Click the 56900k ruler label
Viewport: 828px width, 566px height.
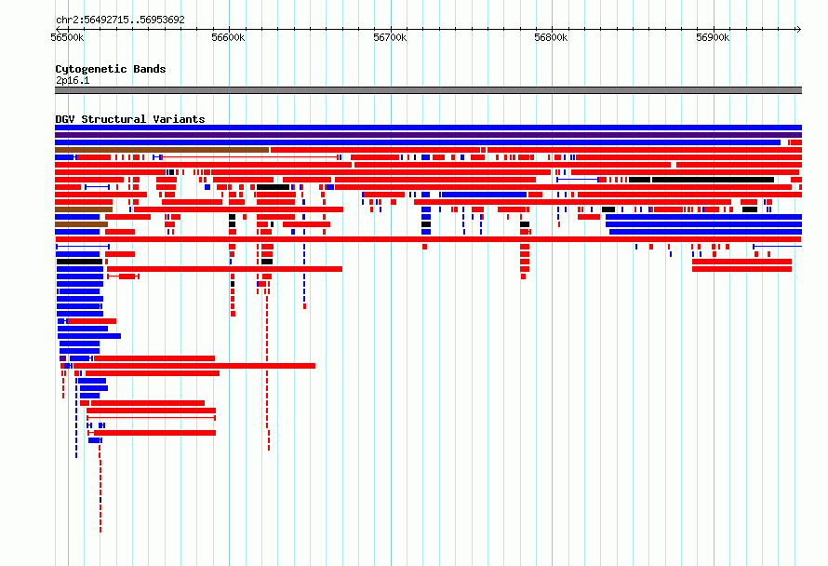coord(713,37)
